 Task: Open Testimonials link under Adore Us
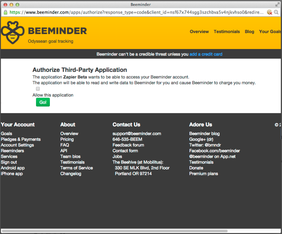tap(201, 162)
